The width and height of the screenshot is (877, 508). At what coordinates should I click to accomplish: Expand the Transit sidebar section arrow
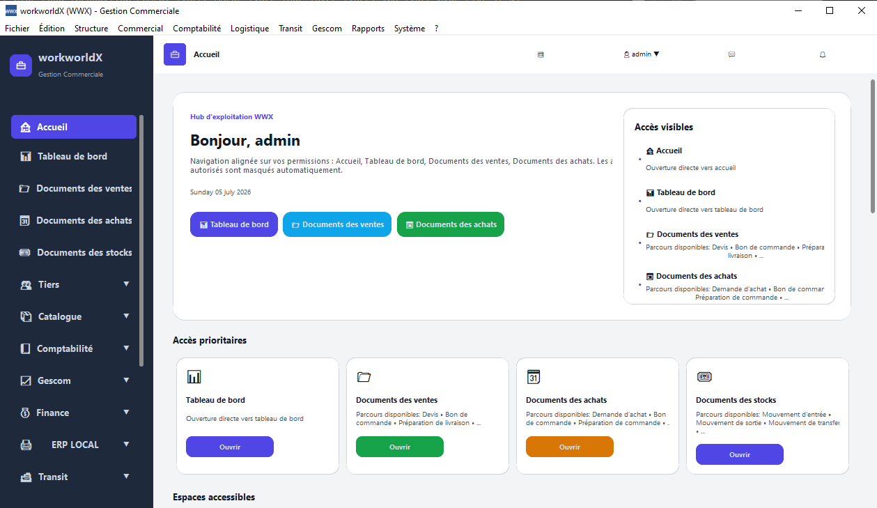tap(126, 477)
